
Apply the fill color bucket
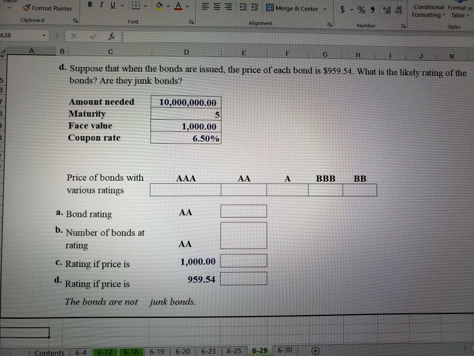click(x=159, y=6)
